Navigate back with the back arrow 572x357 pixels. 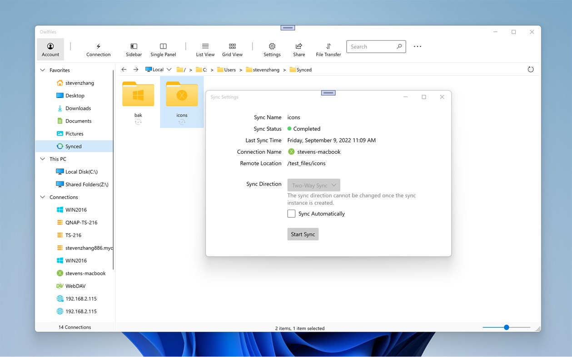tap(124, 69)
